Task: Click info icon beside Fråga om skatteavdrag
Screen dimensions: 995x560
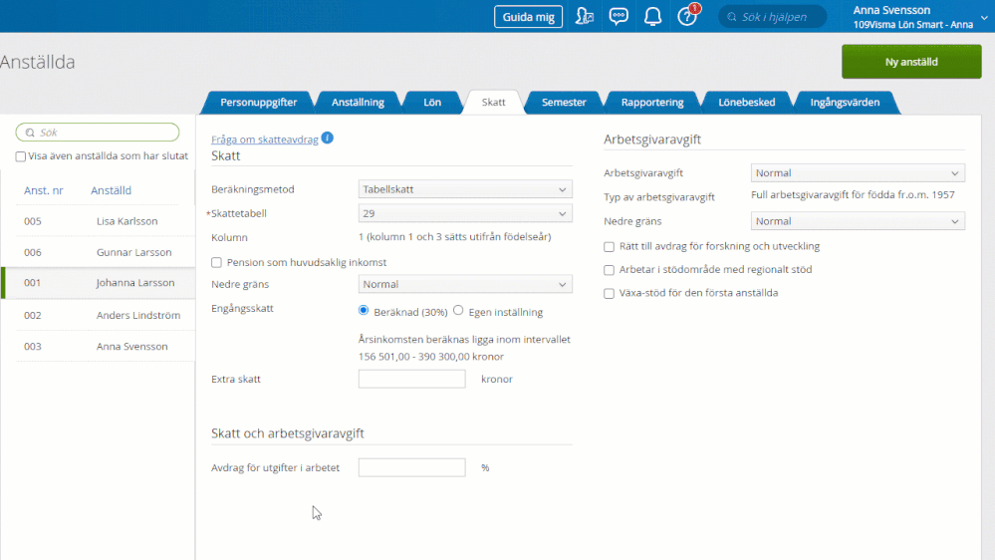Action: (x=328, y=139)
